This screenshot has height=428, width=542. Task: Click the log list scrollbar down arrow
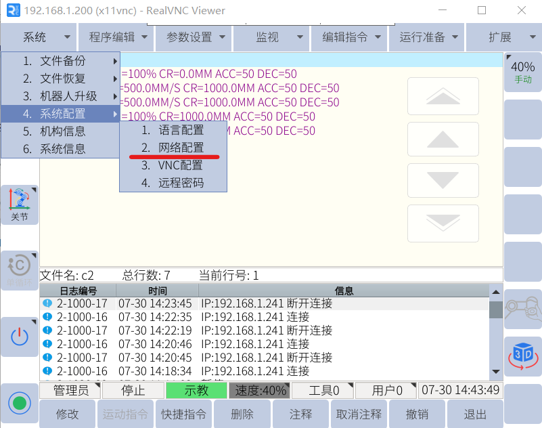click(496, 372)
